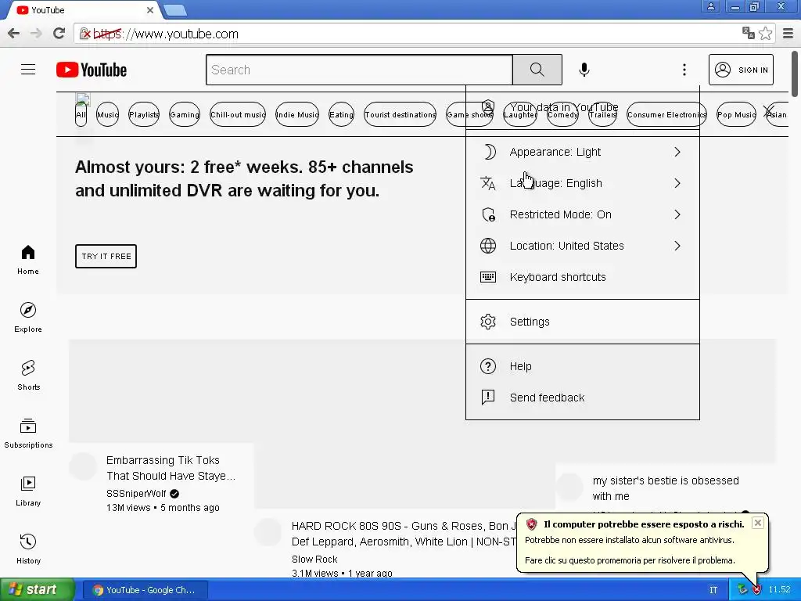
Task: Open Chrome main menu
Action: [788, 34]
